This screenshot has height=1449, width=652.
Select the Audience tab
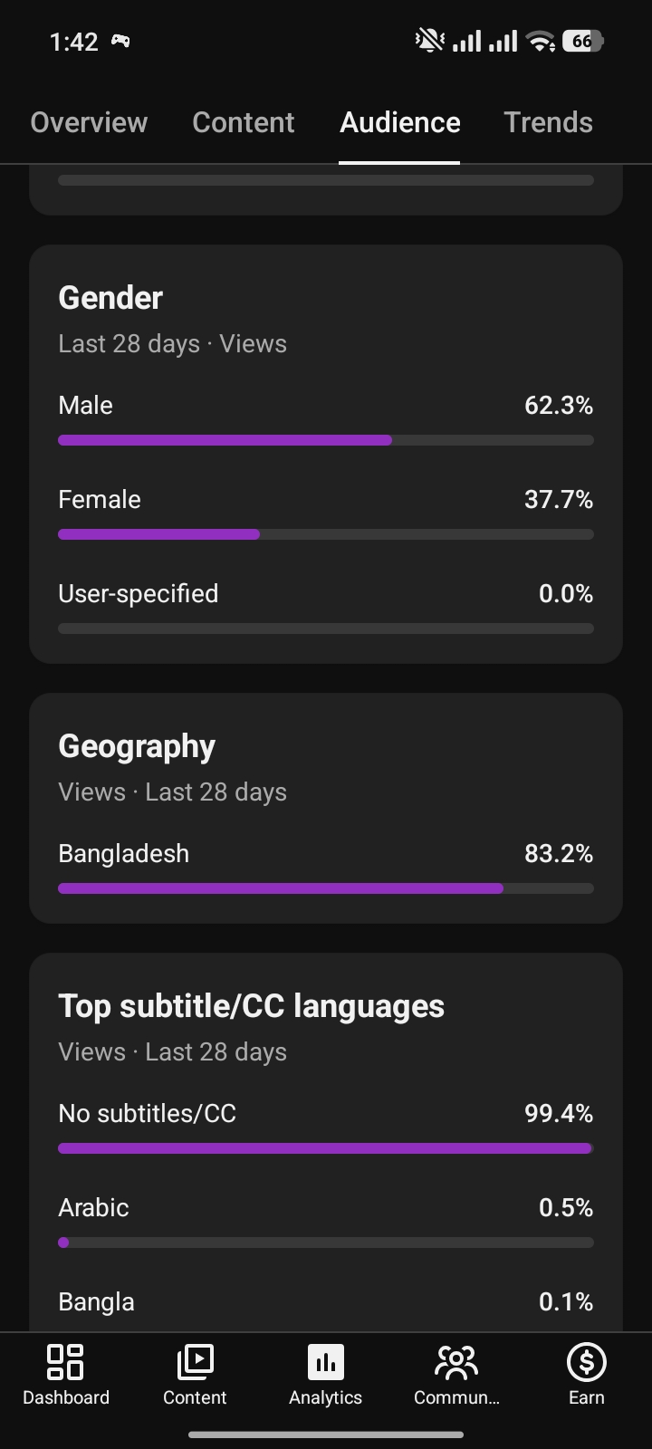[x=399, y=122]
